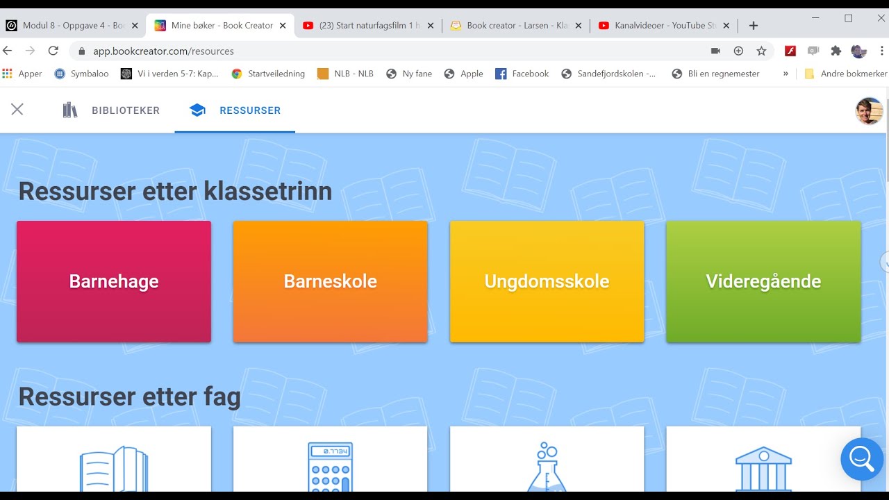The width and height of the screenshot is (889, 500).
Task: Open the Bli en regnemester bookmark
Action: 716,74
